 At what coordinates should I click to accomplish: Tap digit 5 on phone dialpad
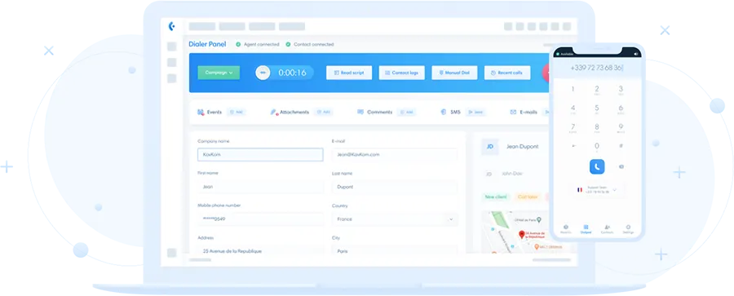pos(597,108)
